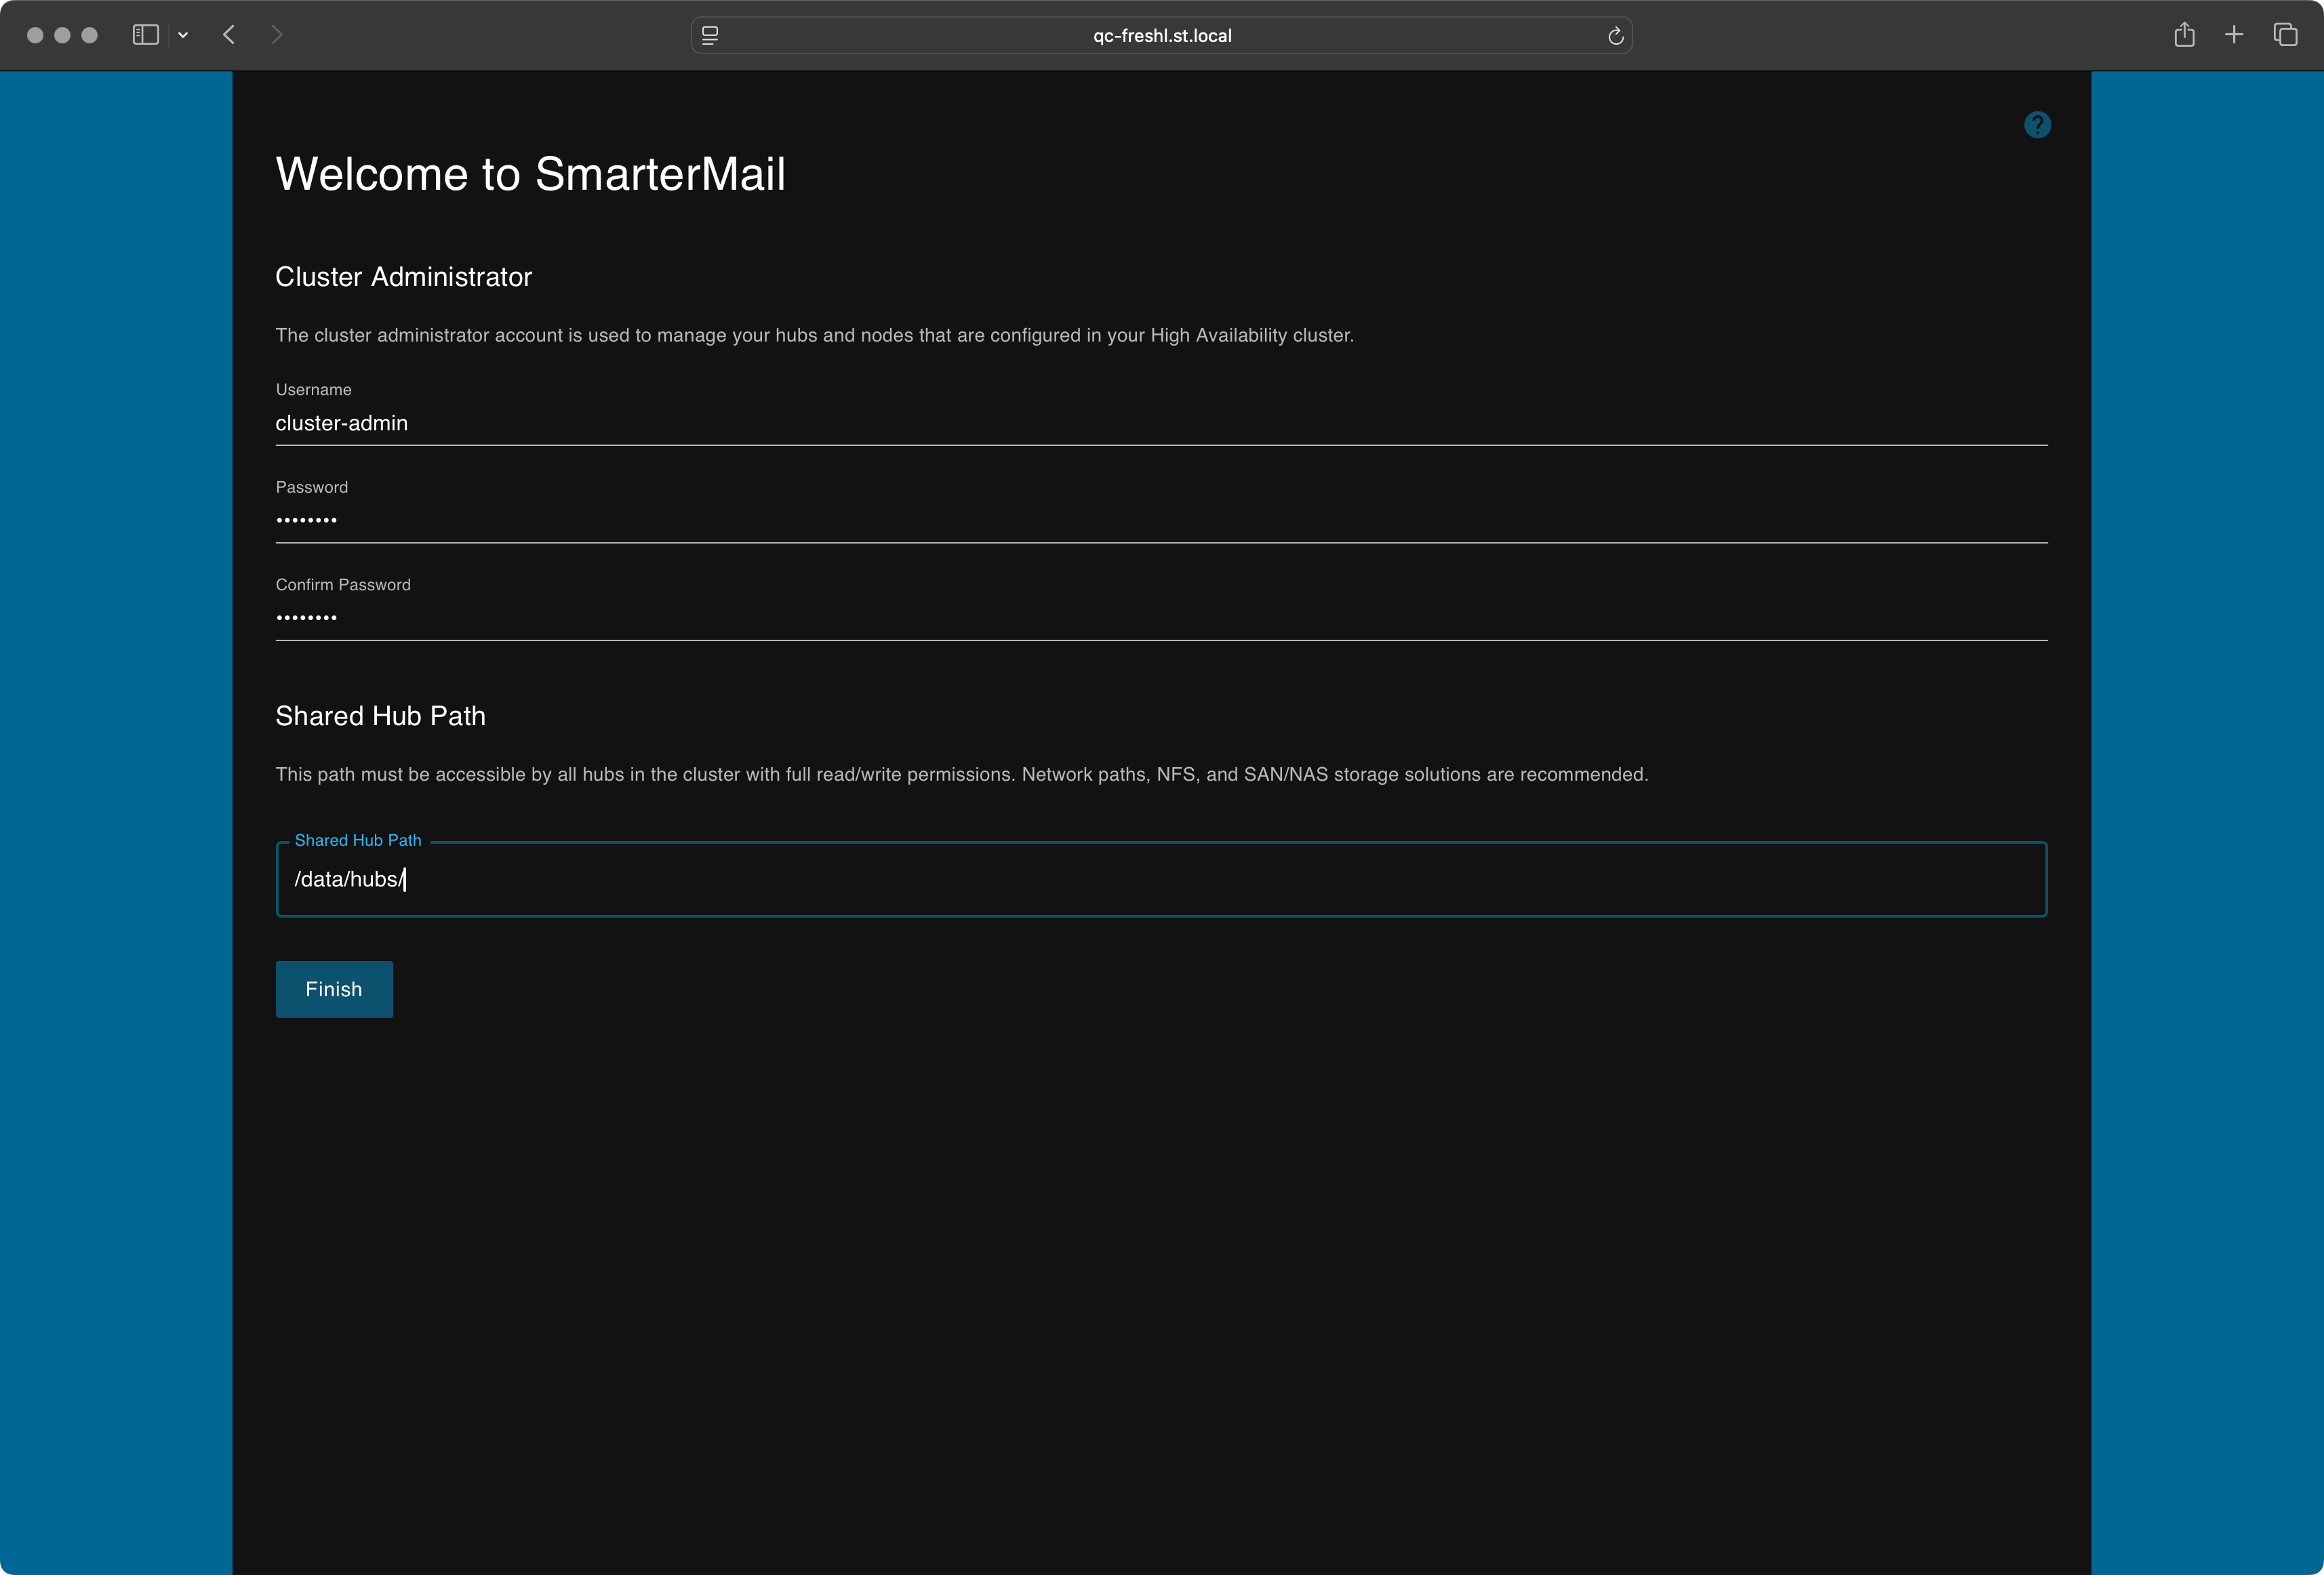Click the Safari sidebar toggle icon
This screenshot has height=1575, width=2324.
[146, 35]
